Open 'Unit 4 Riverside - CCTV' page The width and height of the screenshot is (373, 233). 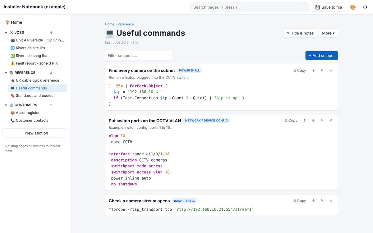click(x=37, y=40)
